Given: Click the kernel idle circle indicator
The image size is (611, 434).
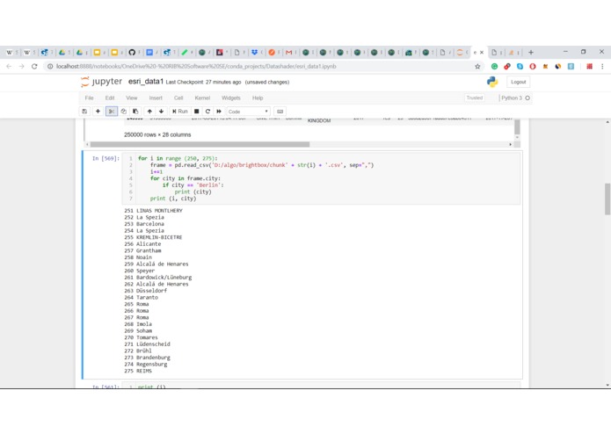Looking at the screenshot, I should [527, 98].
